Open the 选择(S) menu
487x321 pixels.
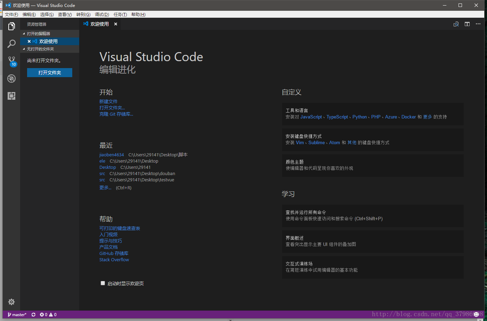[47, 15]
